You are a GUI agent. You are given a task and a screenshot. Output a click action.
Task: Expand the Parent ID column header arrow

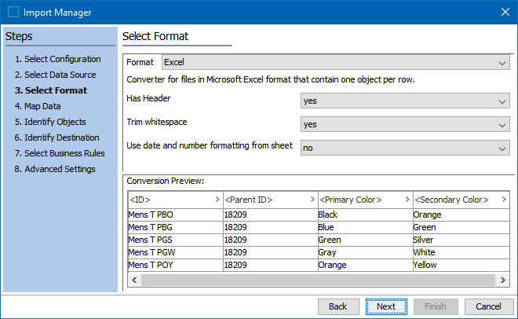[x=312, y=200]
